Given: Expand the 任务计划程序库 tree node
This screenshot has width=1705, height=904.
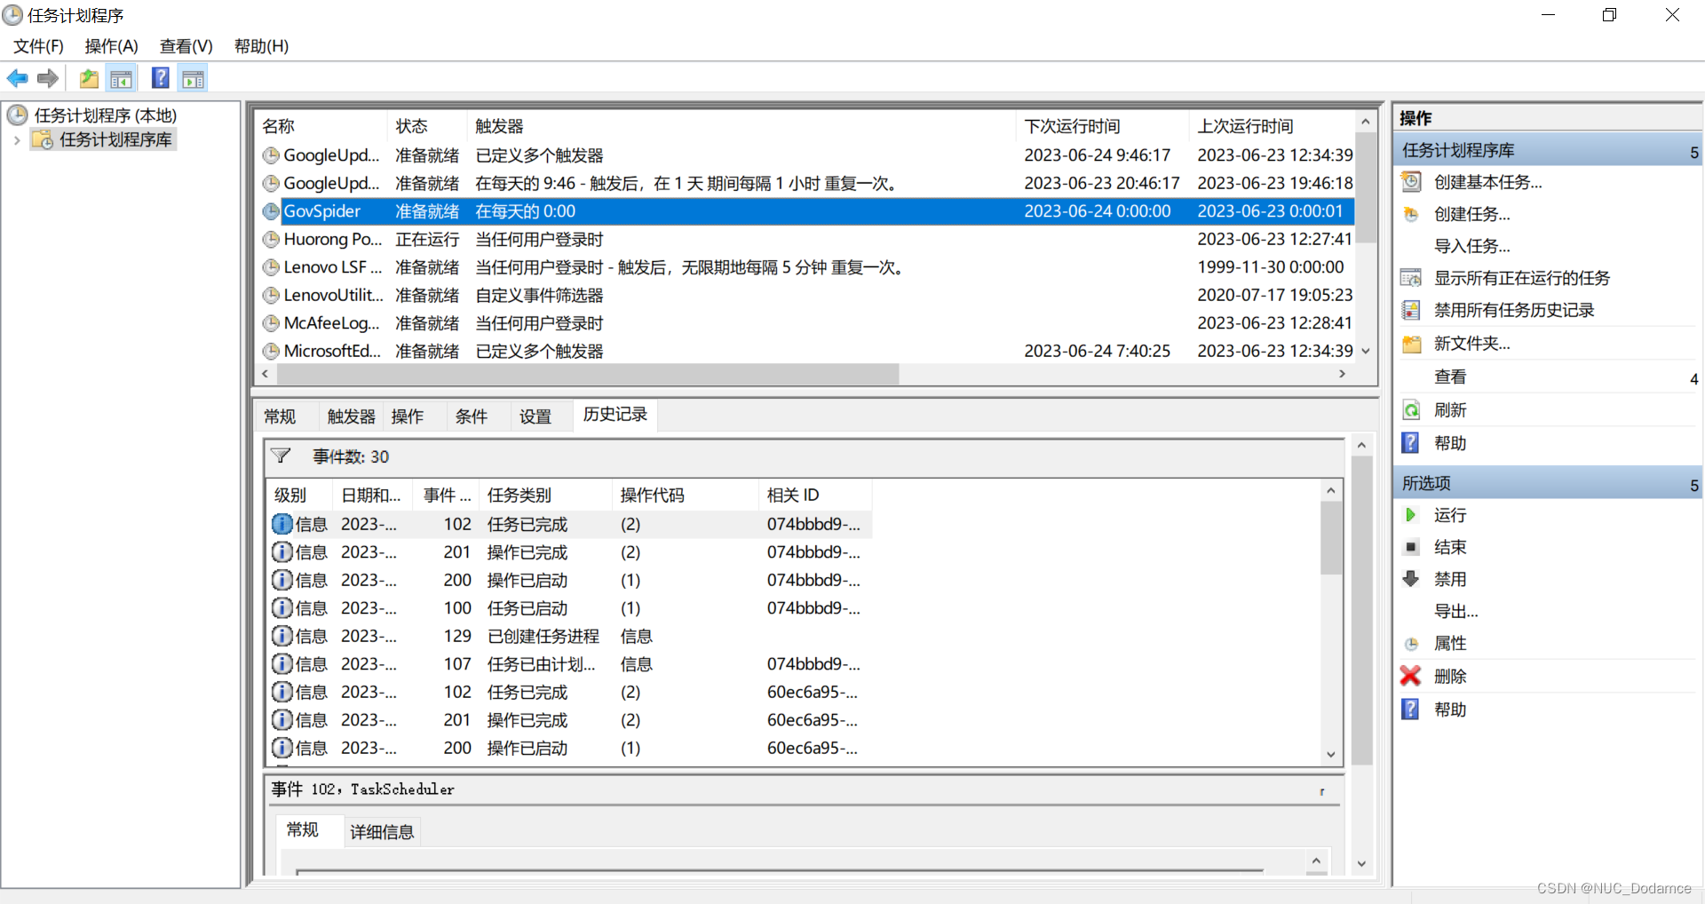Looking at the screenshot, I should tap(17, 140).
